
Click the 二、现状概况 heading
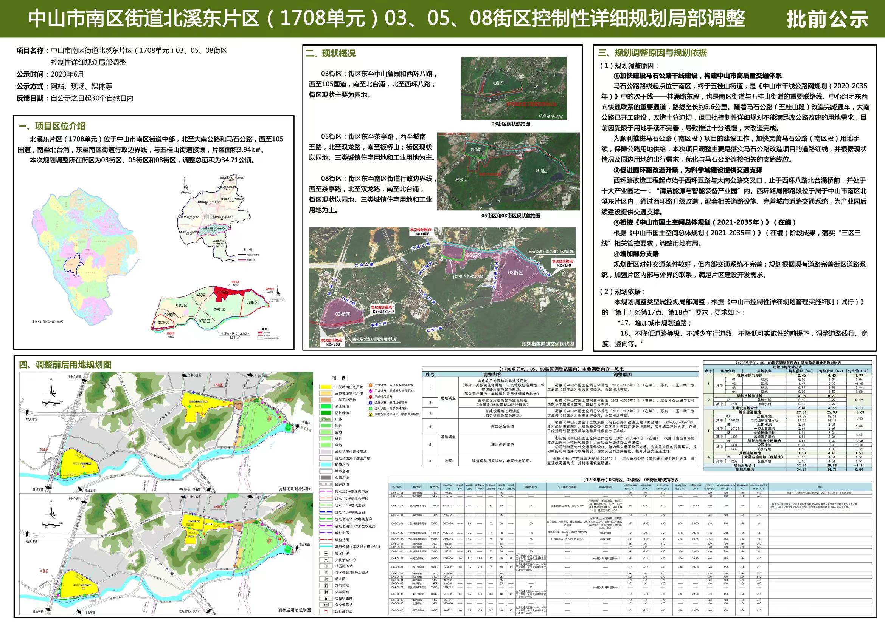(330, 54)
